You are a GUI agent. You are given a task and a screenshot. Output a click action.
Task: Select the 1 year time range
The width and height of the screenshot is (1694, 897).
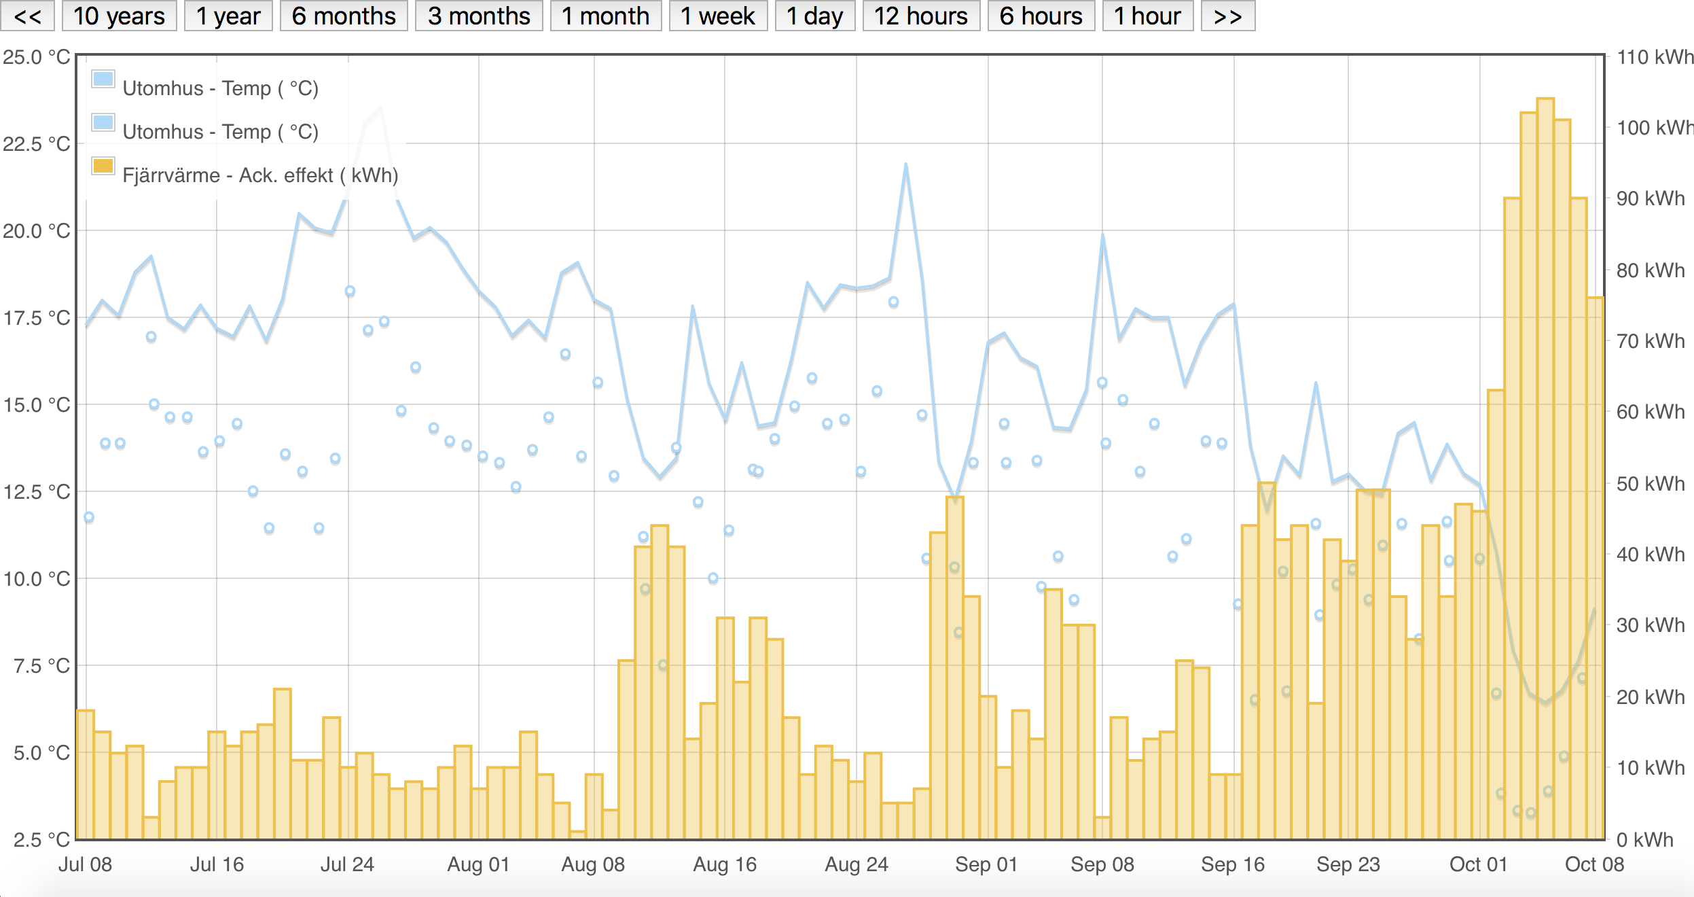coord(228,16)
